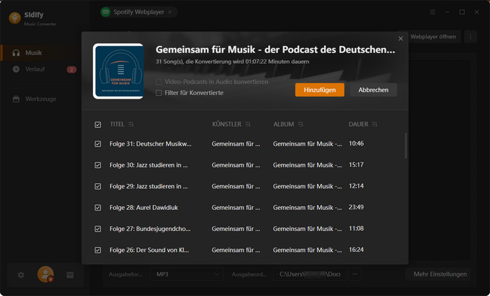The height and width of the screenshot is (296, 490).
Task: Click the dialog list scrollbar
Action: pyautogui.click(x=405, y=146)
